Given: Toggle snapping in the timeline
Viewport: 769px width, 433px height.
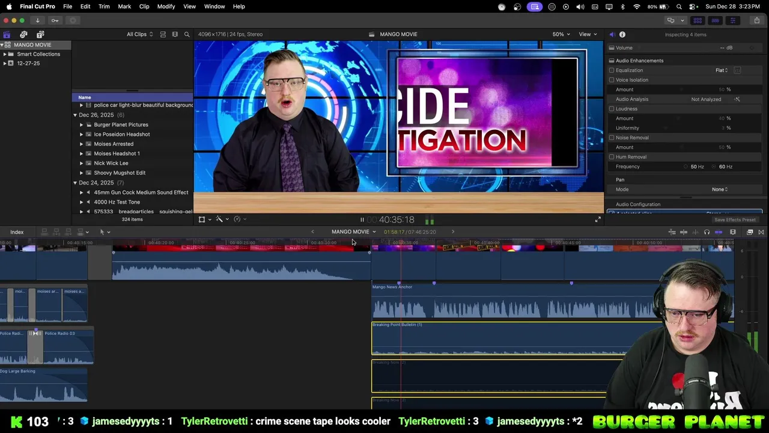Looking at the screenshot, I should pyautogui.click(x=718, y=232).
